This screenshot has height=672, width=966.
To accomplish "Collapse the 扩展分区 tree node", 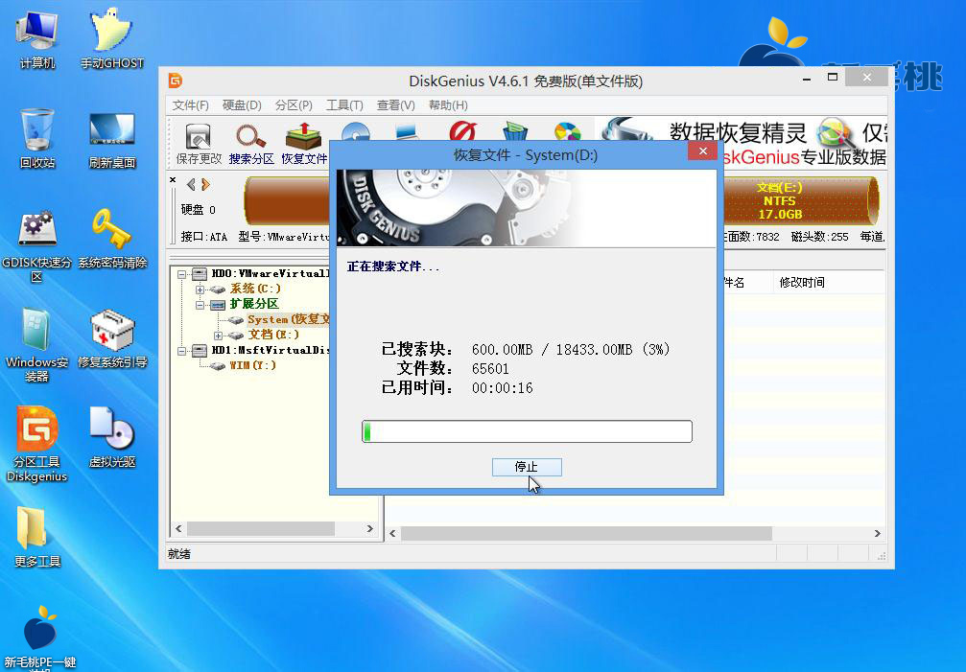I will (x=200, y=305).
